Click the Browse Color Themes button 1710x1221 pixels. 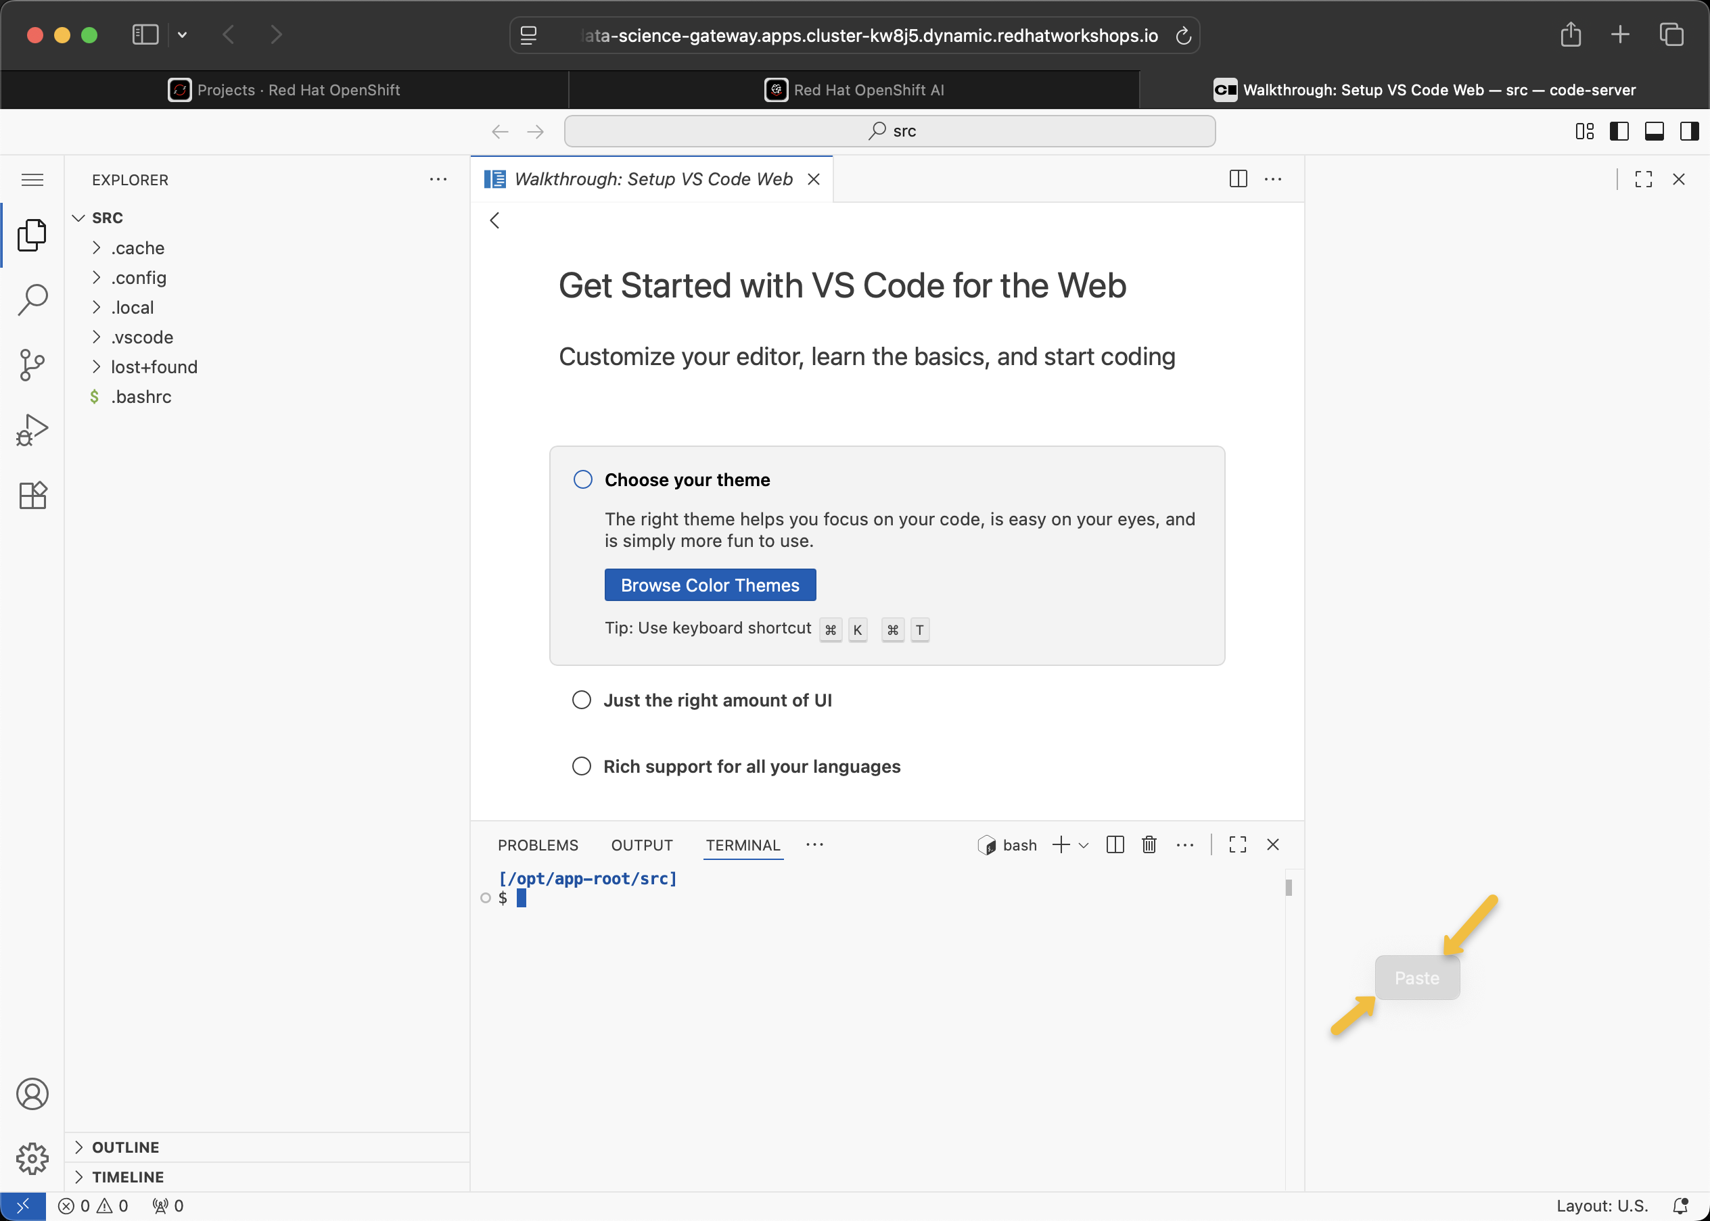(x=710, y=585)
